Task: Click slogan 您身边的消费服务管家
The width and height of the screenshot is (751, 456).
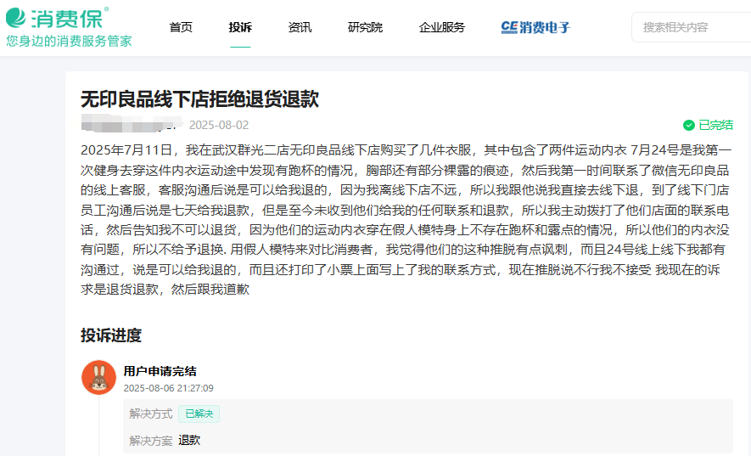Action: click(69, 41)
